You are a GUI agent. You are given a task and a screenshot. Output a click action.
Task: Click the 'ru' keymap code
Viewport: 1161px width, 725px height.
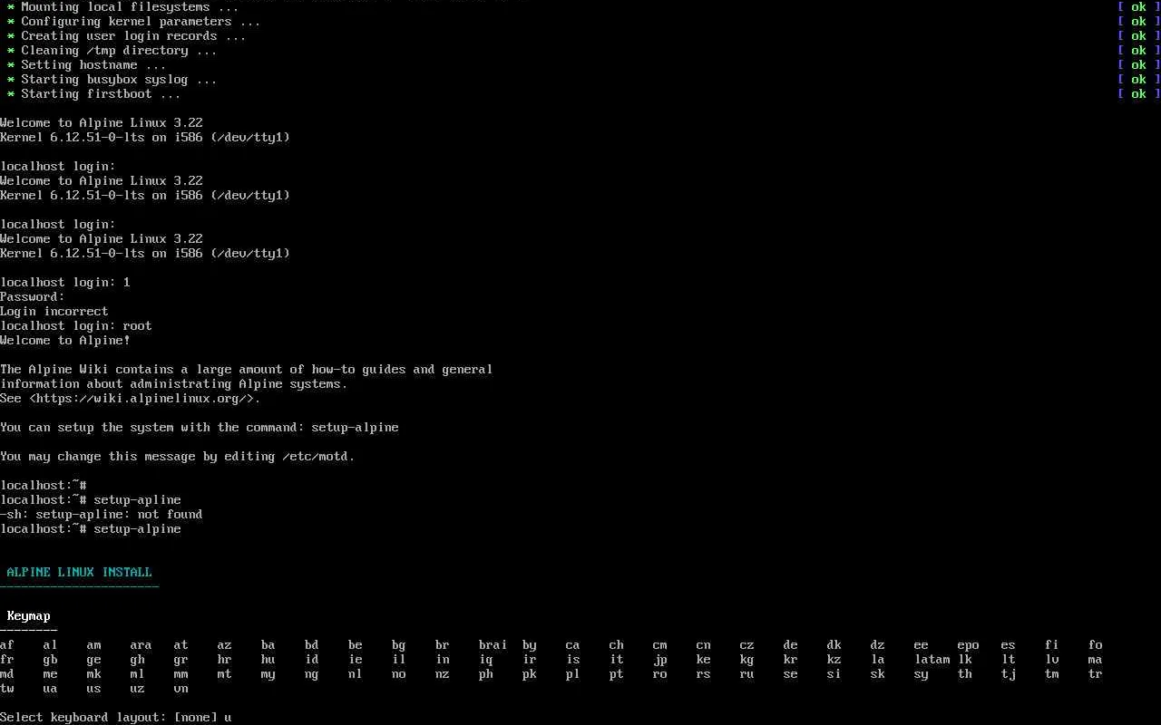[x=747, y=673]
